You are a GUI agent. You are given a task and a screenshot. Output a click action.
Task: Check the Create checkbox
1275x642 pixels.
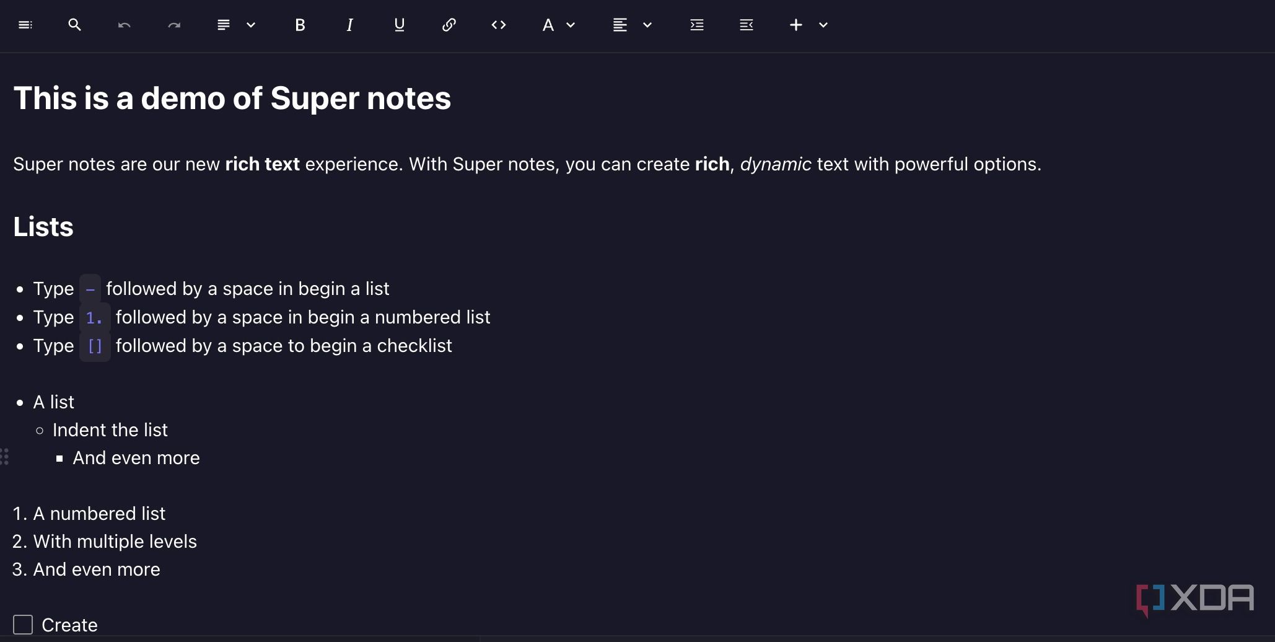coord(23,624)
